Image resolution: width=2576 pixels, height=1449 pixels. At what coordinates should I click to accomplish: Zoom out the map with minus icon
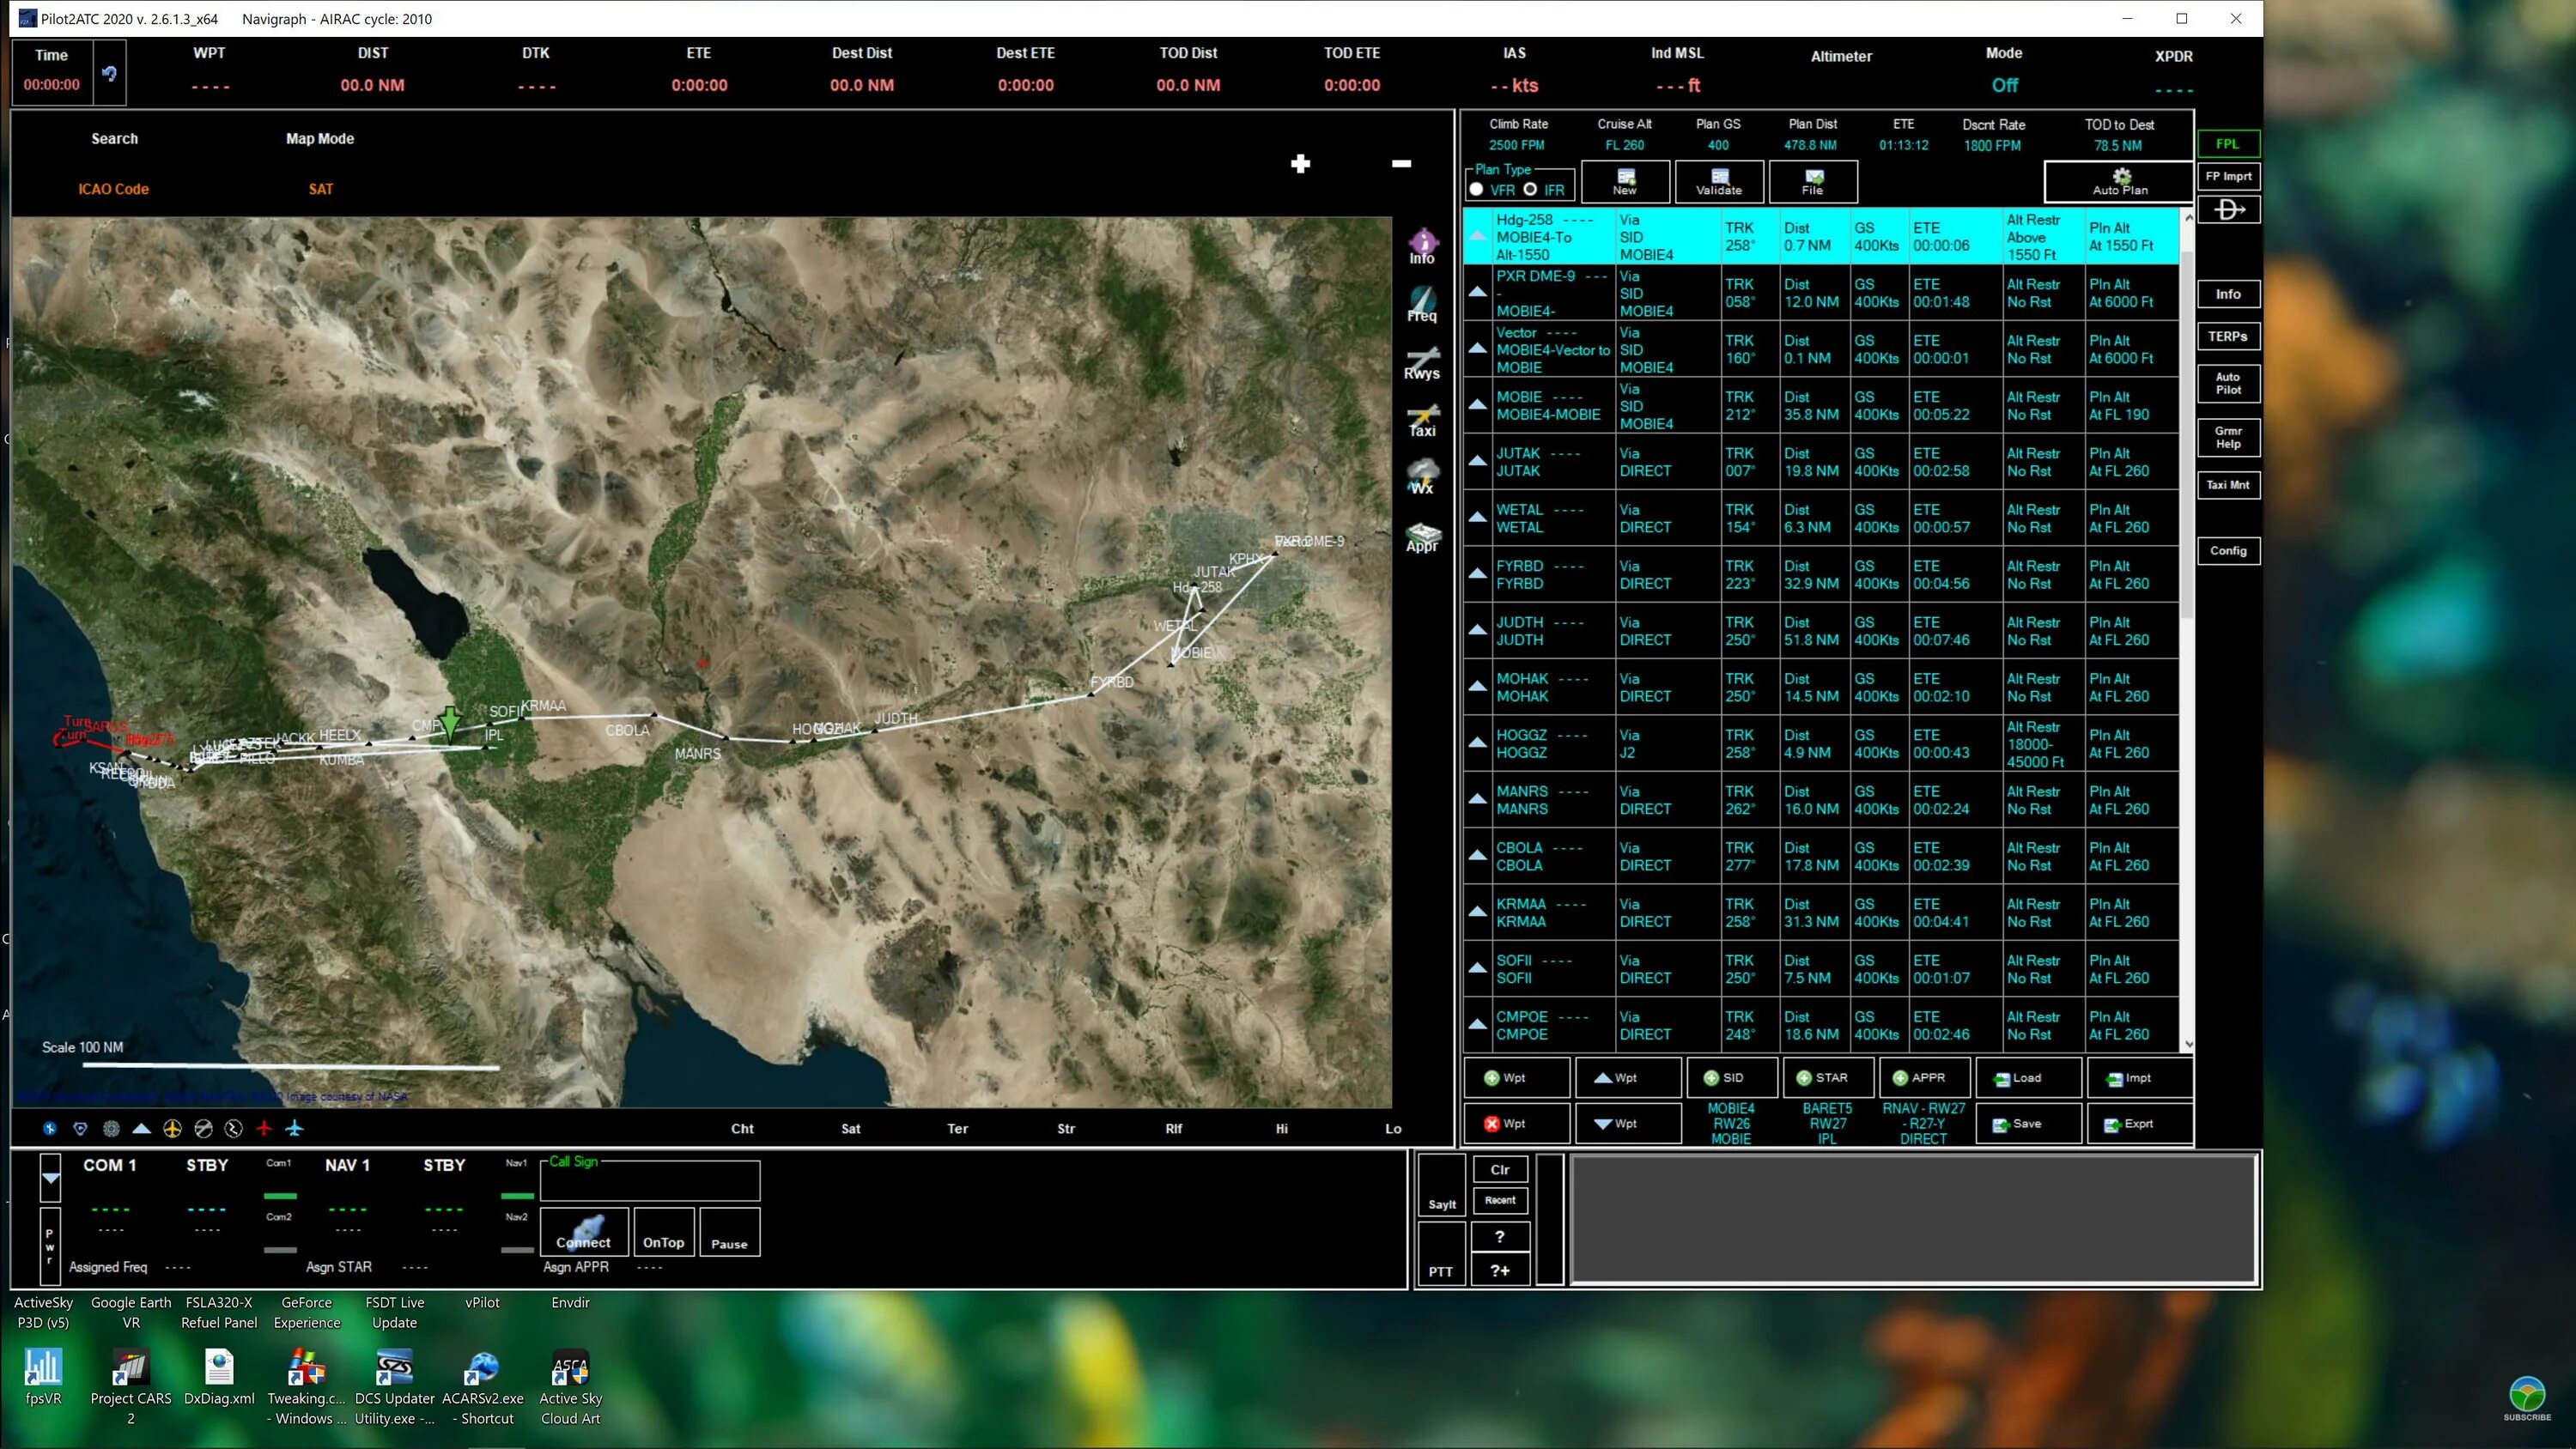1401,163
